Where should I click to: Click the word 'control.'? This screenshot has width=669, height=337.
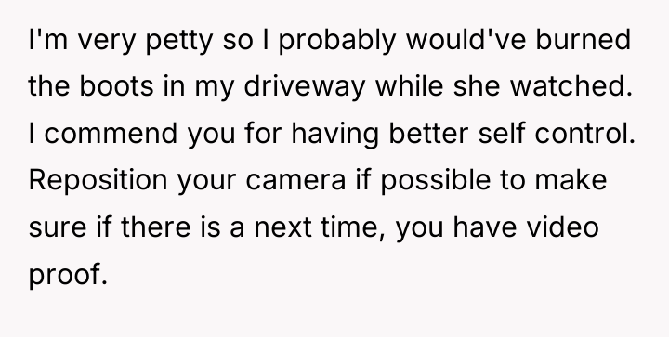click(x=585, y=134)
